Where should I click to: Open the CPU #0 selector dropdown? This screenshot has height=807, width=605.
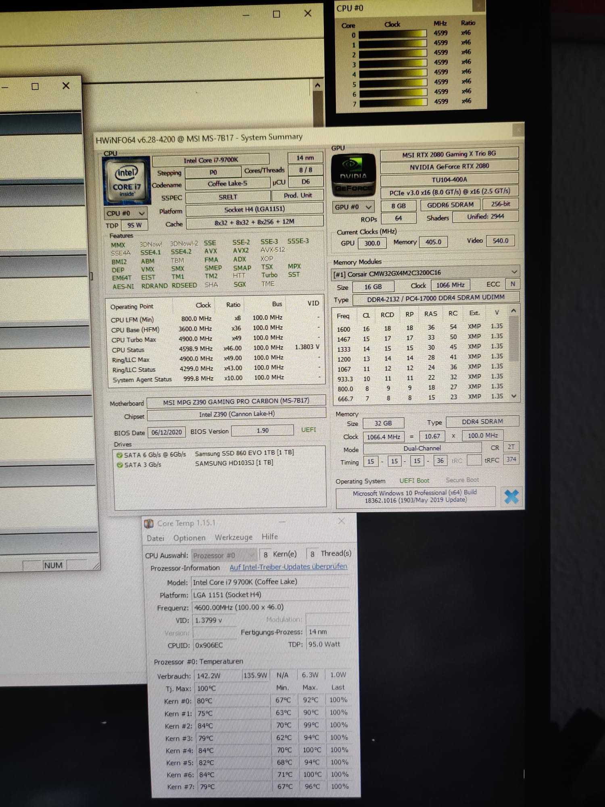tap(126, 213)
